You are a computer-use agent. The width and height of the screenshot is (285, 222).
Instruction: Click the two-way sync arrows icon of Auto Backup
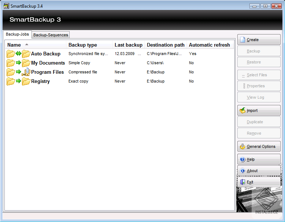[x=19, y=54]
